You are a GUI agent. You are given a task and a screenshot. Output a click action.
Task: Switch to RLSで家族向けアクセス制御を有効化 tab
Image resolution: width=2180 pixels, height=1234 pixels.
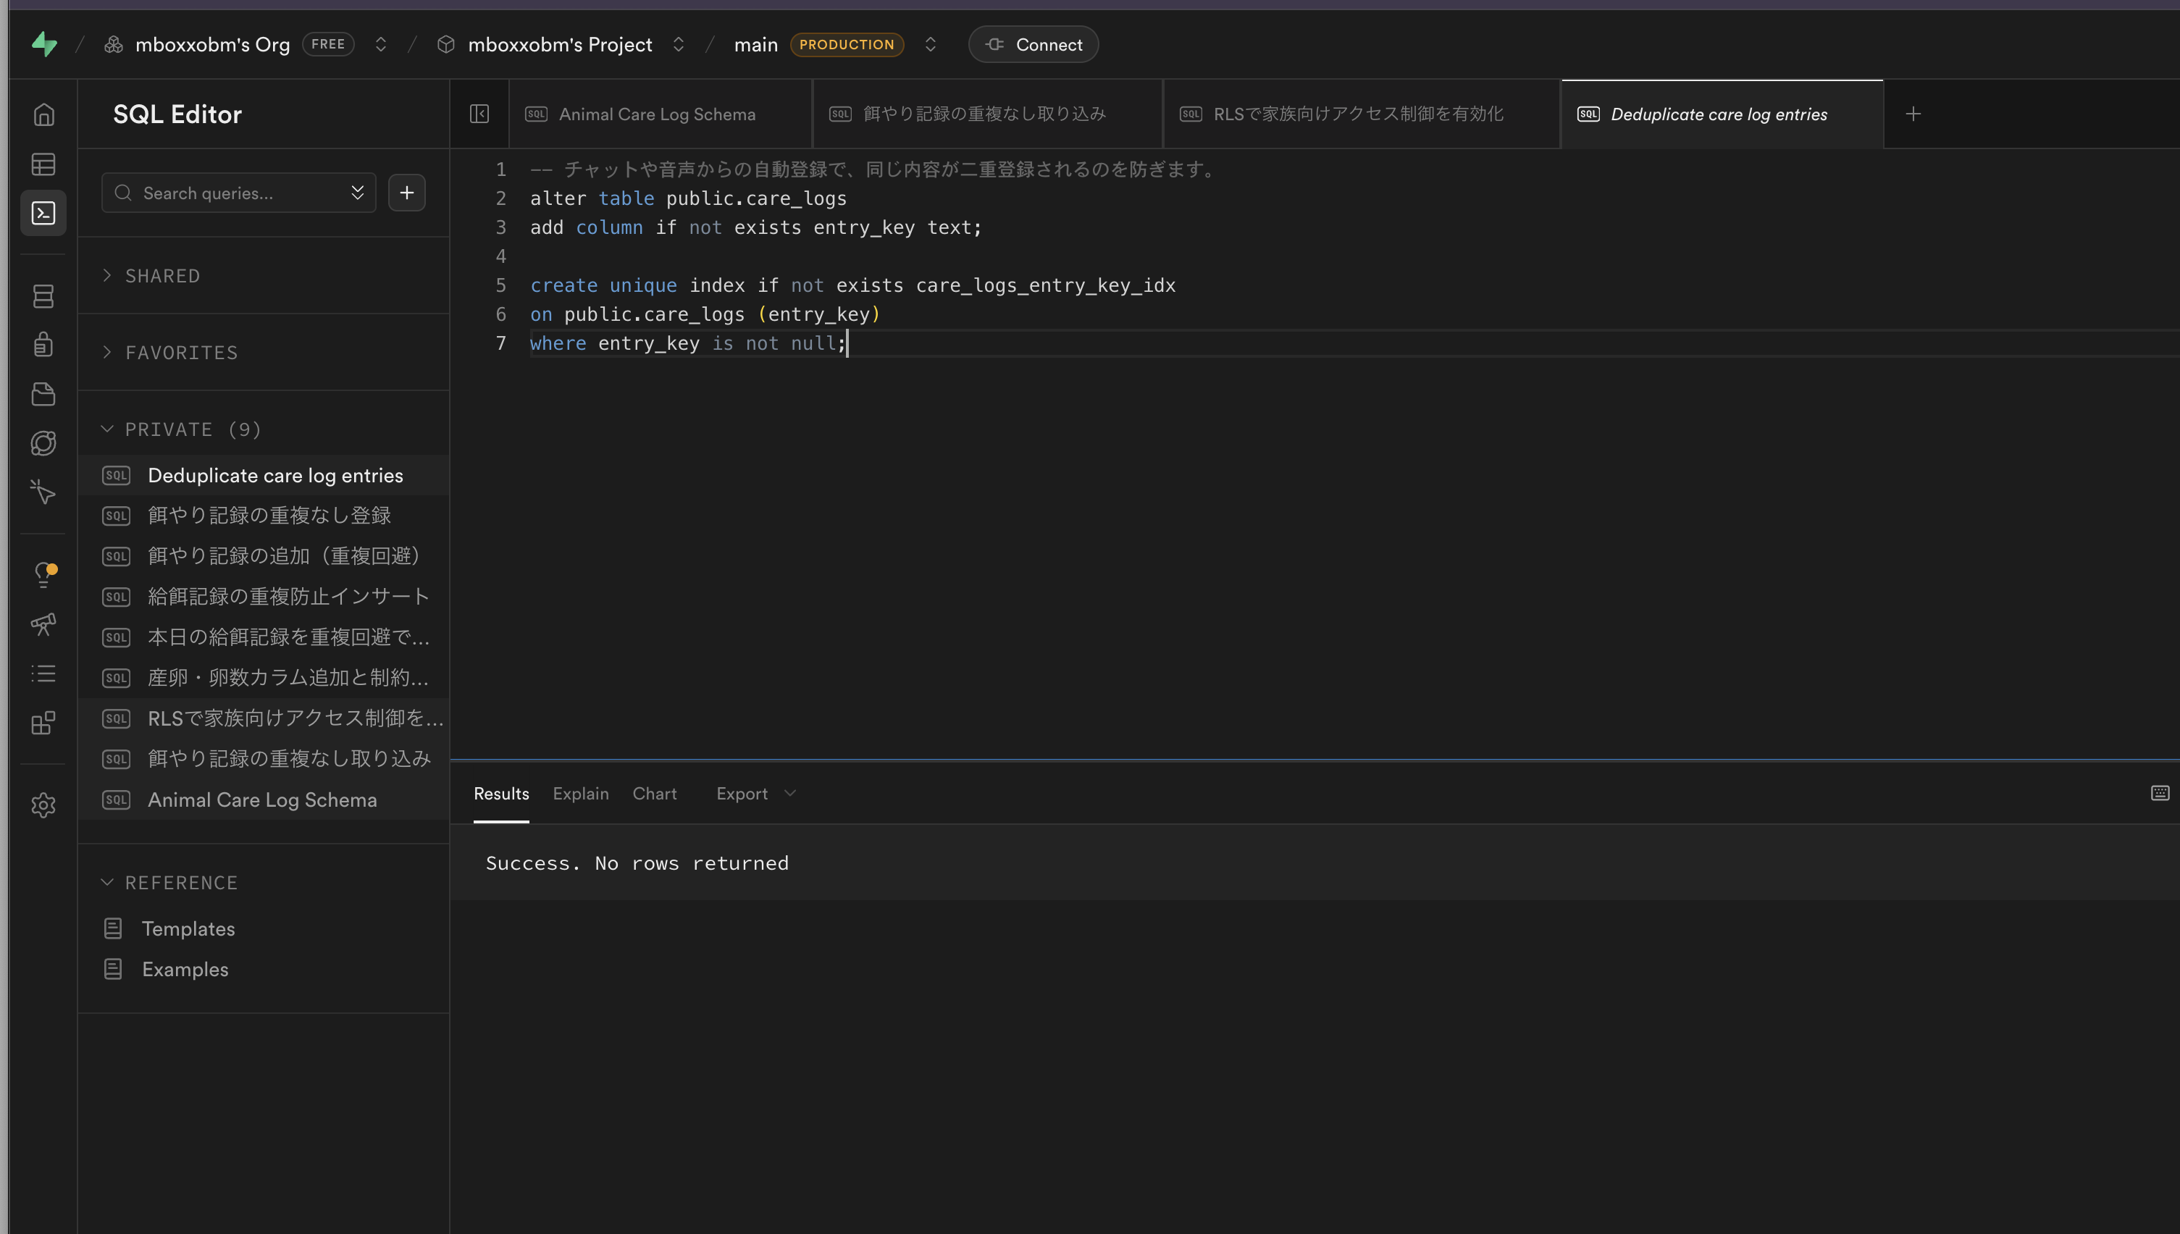(1362, 114)
